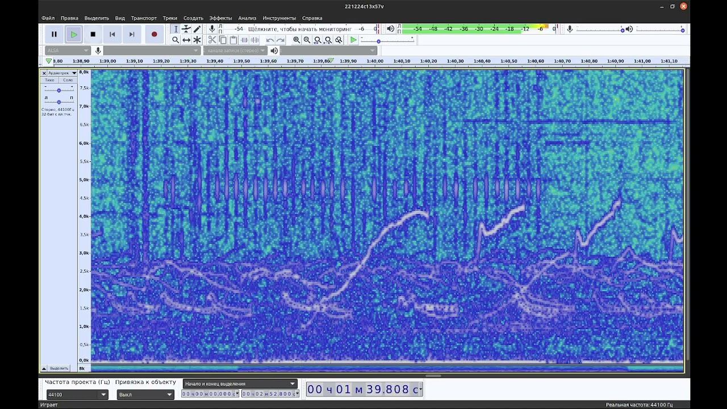Open the Файл menu
Screen dimensions: 727x409
pyautogui.click(x=48, y=18)
